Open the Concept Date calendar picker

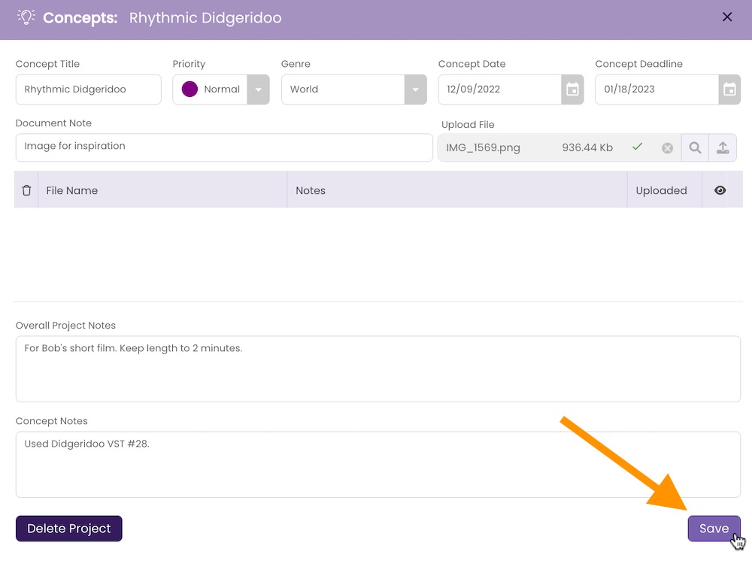pyautogui.click(x=572, y=89)
